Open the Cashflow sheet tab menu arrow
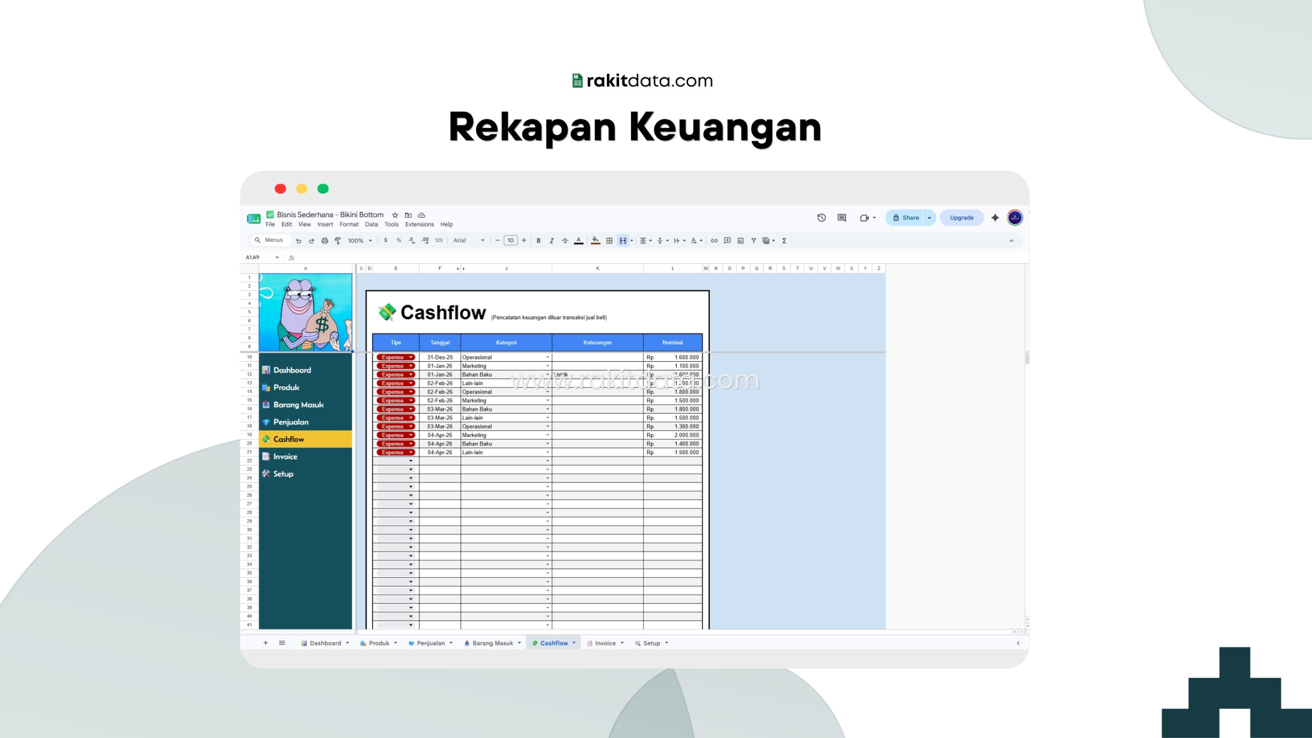 [x=574, y=643]
